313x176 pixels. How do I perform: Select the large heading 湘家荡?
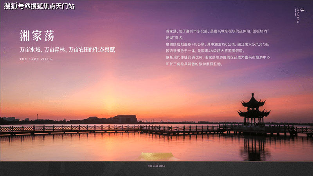click(x=37, y=36)
